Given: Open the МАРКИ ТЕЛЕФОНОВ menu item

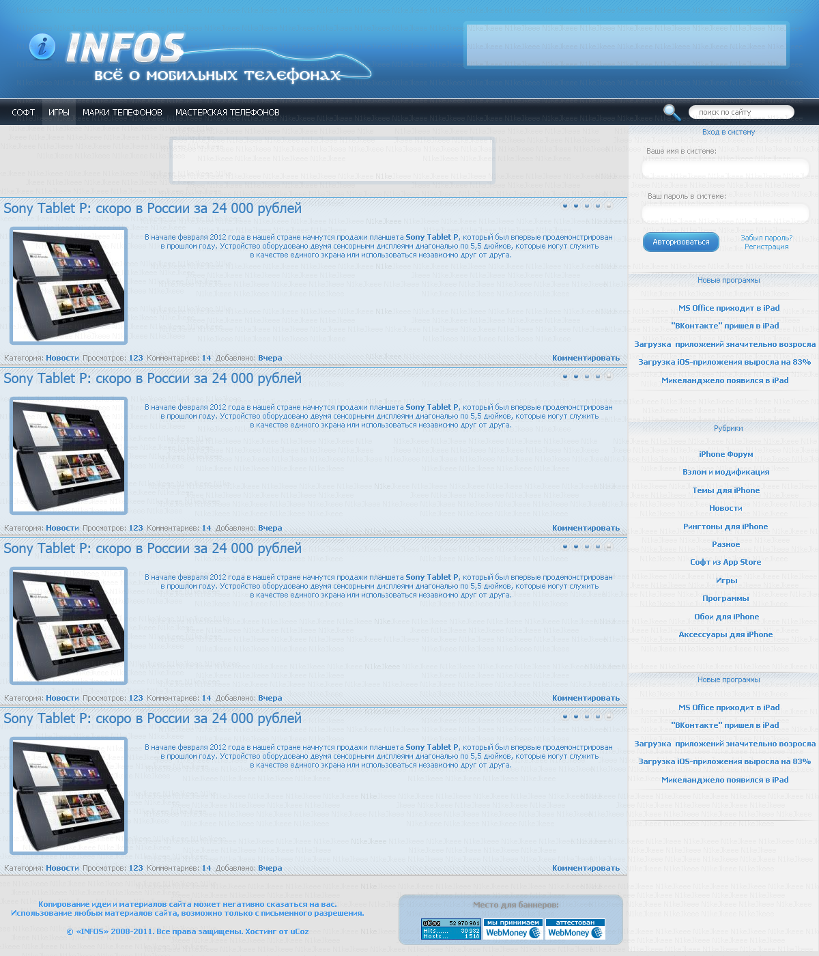Looking at the screenshot, I should (x=122, y=113).
